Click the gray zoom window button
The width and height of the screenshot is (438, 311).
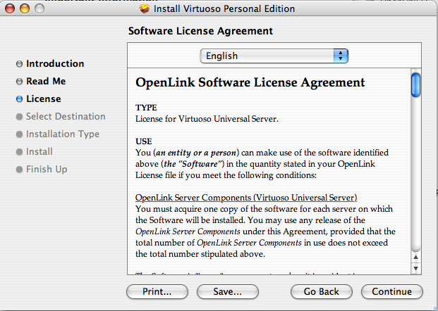39,8
